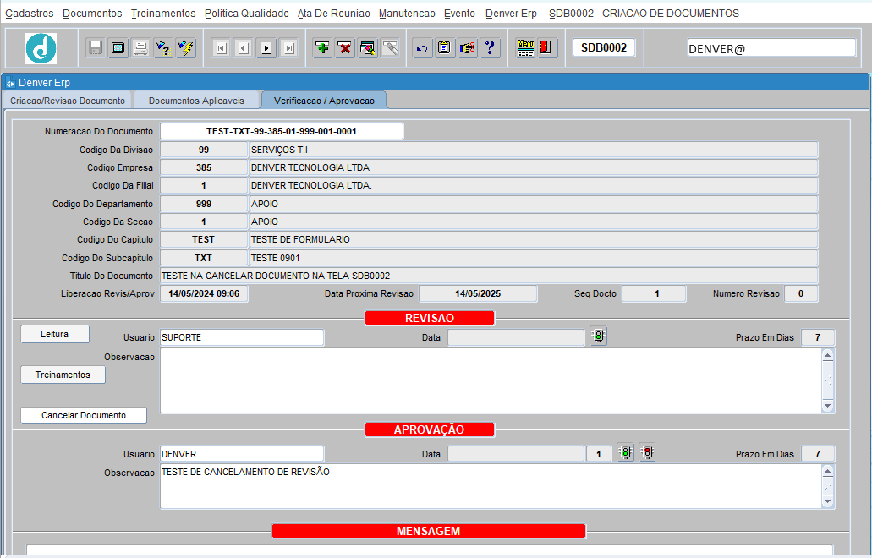Viewport: 872px width, 558px height.
Task: Click the clear record (eraser window) icon
Action: tap(368, 48)
